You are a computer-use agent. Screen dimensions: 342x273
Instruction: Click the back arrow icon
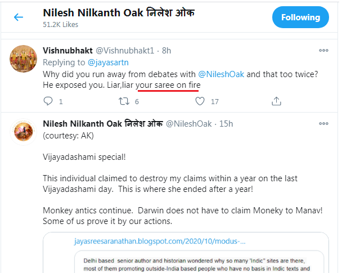[x=19, y=17]
